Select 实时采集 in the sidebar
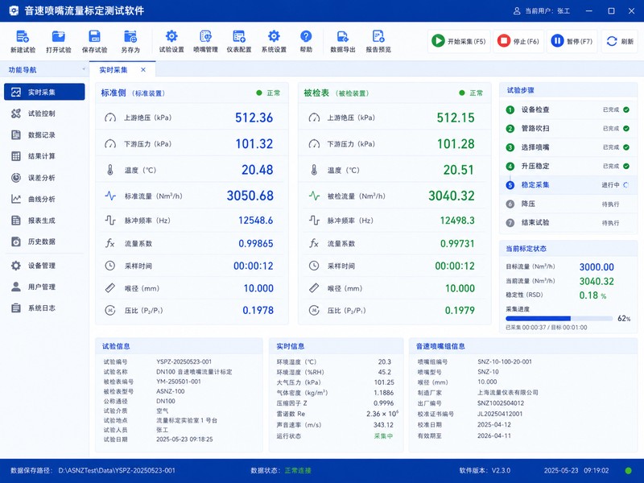Screen dimensions: 644x483 44,92
